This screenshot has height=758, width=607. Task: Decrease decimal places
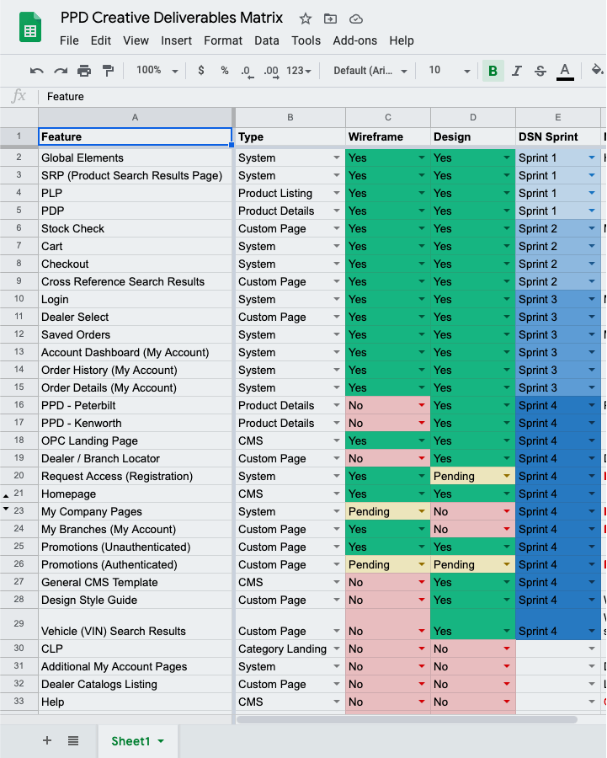click(247, 72)
